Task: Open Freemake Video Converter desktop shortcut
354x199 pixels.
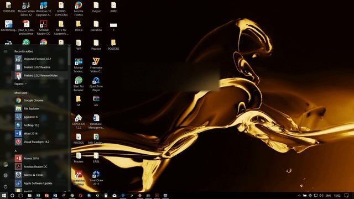Action: tap(96, 65)
